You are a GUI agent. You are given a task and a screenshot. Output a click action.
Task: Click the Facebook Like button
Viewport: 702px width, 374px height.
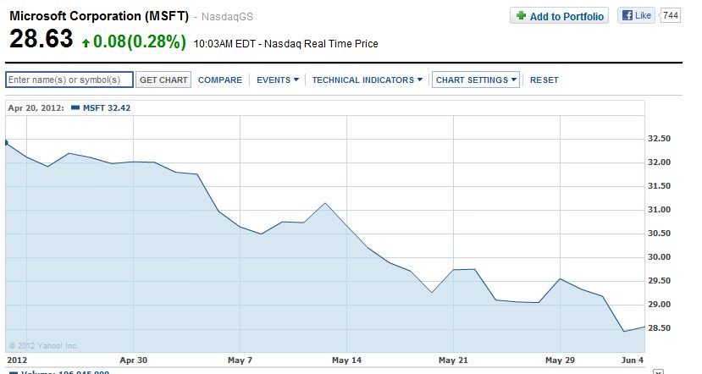tap(637, 15)
